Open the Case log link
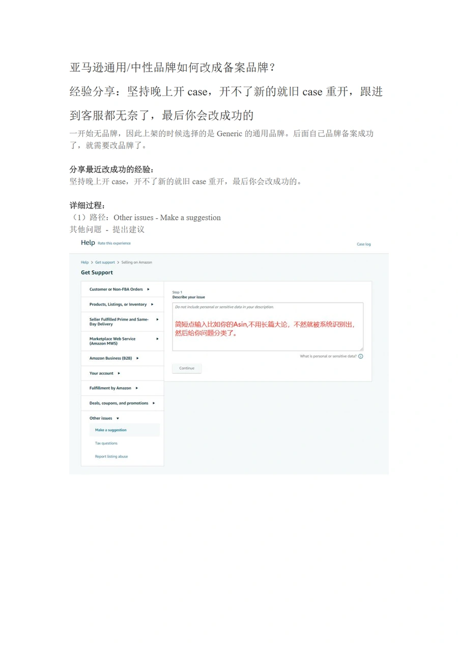The image size is (458, 647). pos(363,244)
